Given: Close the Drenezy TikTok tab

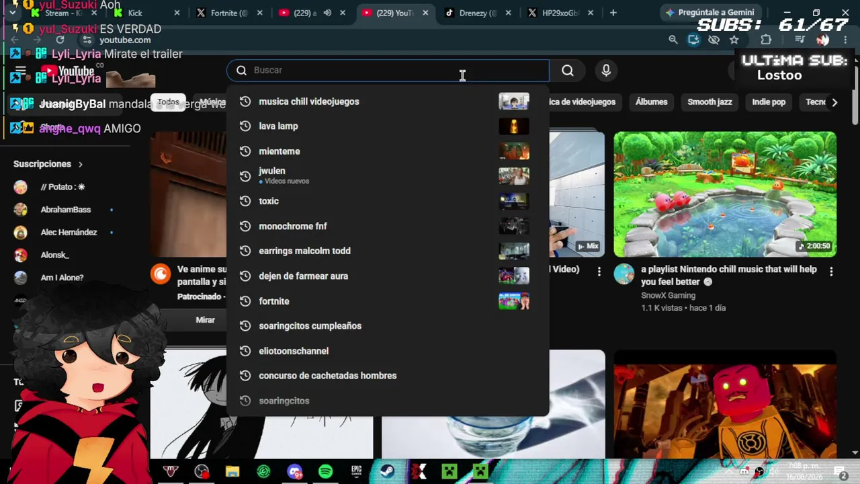Looking at the screenshot, I should tap(509, 13).
